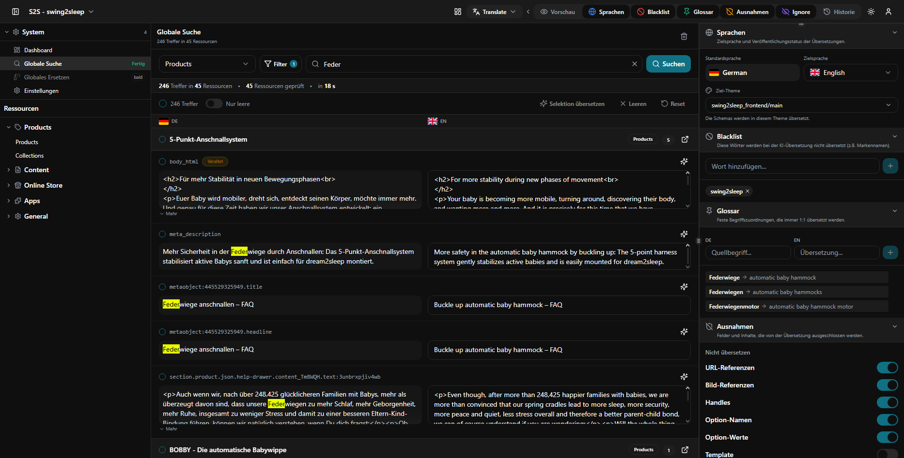The height and width of the screenshot is (458, 904).
Task: Translate metaobject title field with sparkle icon
Action: coord(684,287)
